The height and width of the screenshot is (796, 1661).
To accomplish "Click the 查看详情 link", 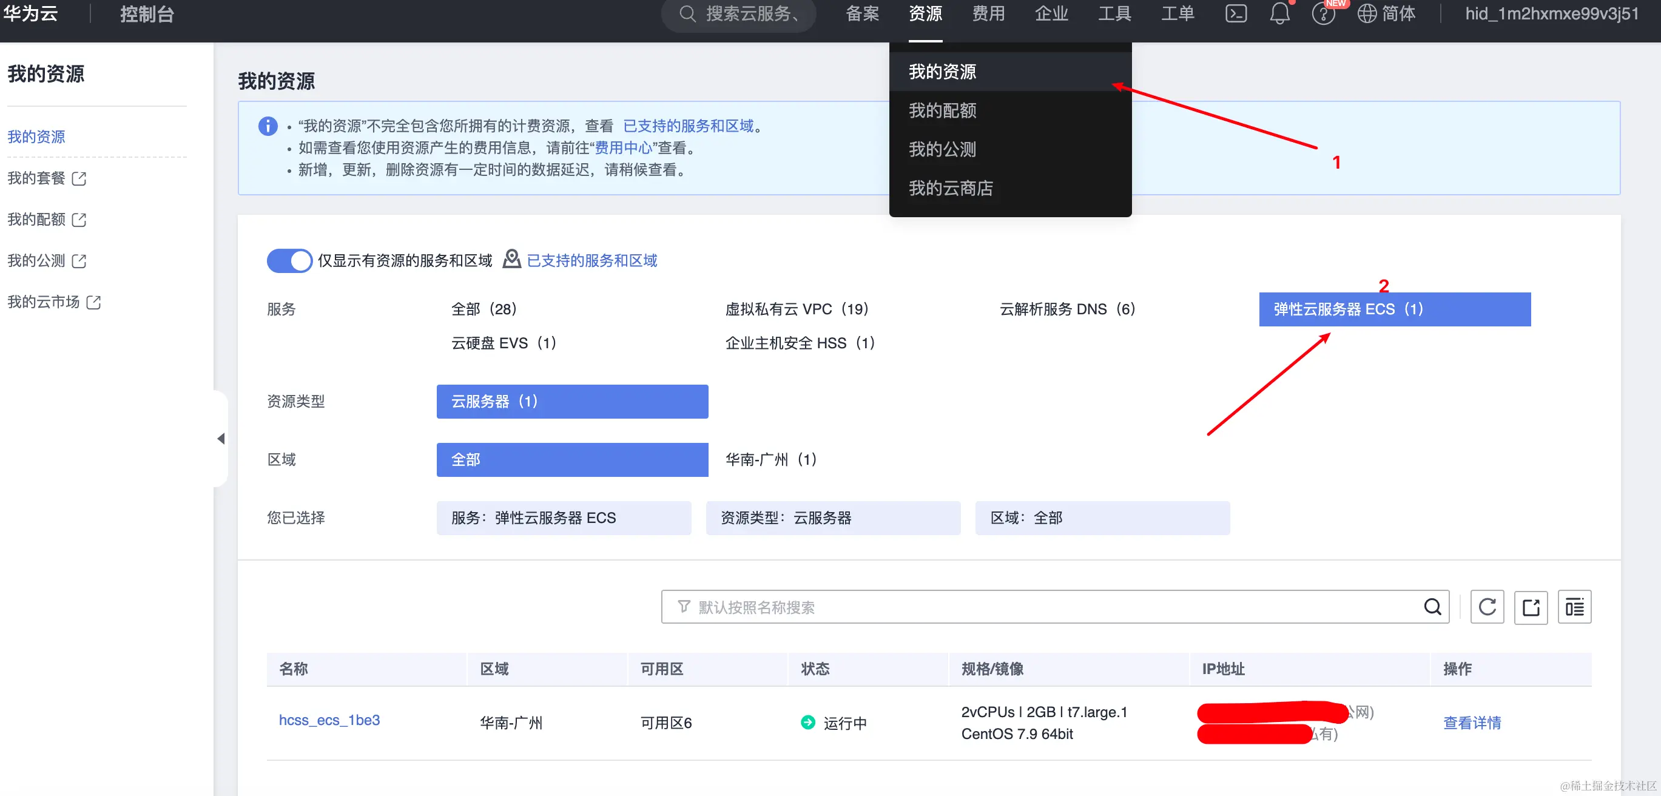I will 1472,723.
